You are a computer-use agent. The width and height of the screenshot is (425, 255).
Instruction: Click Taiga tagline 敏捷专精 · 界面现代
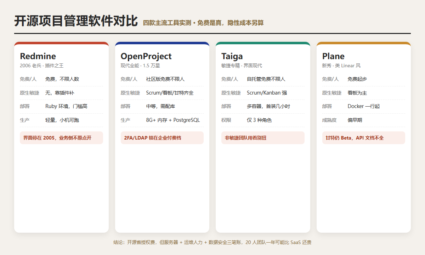click(242, 66)
